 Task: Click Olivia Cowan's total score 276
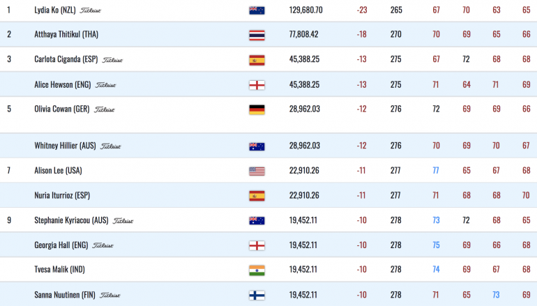coord(396,109)
